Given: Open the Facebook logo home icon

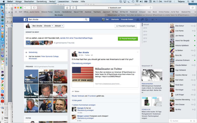Looking at the screenshot, I should pyautogui.click(x=25, y=19).
